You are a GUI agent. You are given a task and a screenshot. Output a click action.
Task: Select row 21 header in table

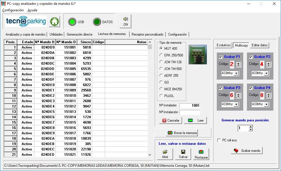click(10, 154)
